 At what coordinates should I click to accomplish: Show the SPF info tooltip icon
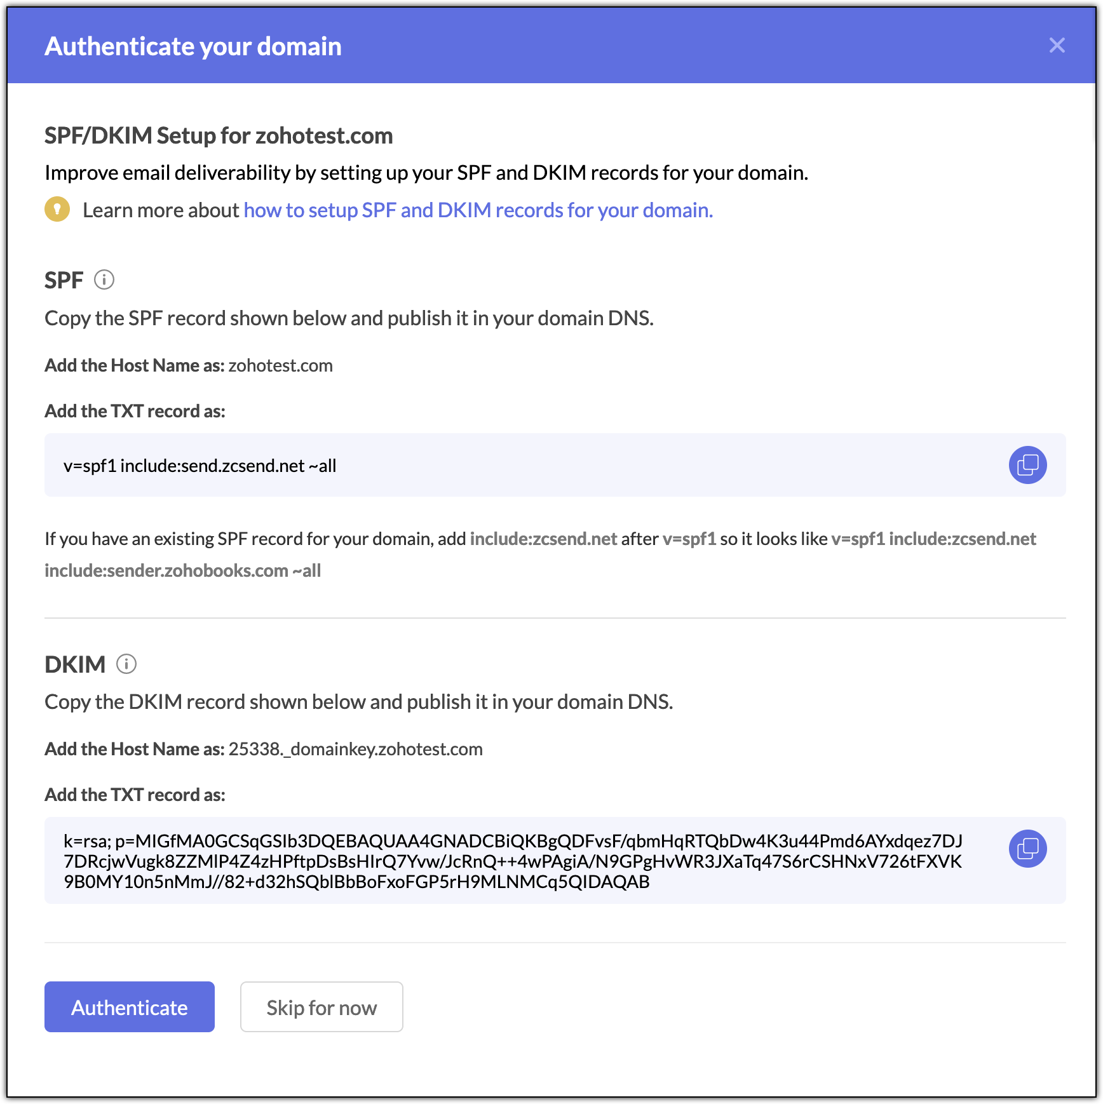point(104,279)
